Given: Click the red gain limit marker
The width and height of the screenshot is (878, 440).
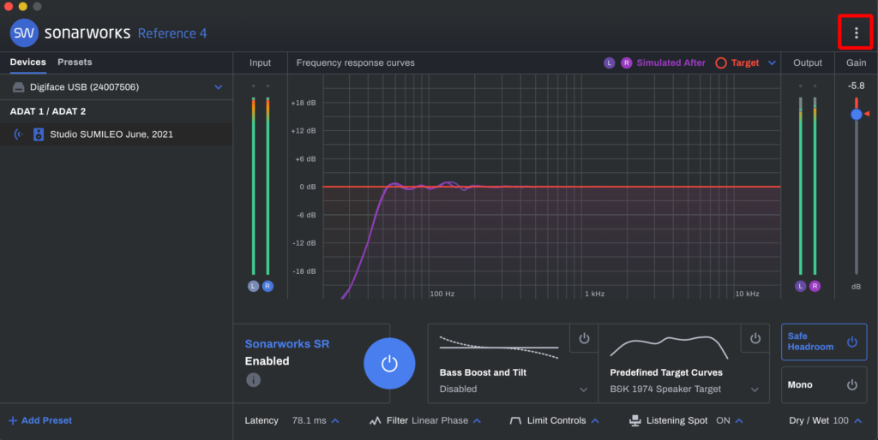Looking at the screenshot, I should pos(867,114).
